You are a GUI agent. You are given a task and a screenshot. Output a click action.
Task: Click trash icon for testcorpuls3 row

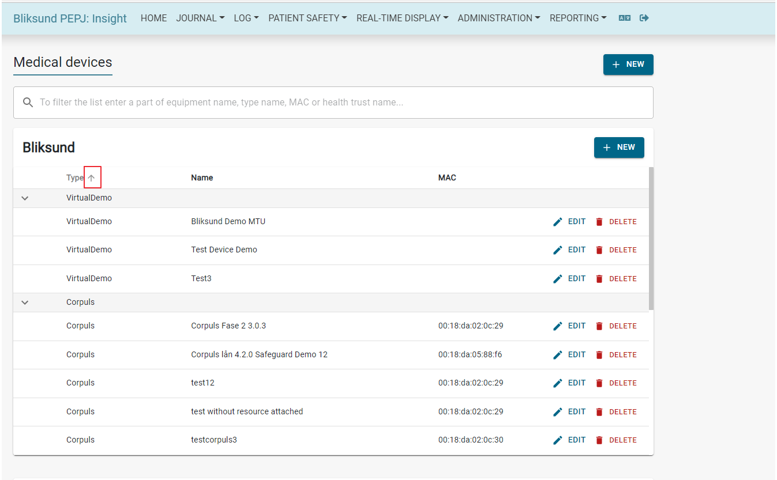click(x=599, y=440)
